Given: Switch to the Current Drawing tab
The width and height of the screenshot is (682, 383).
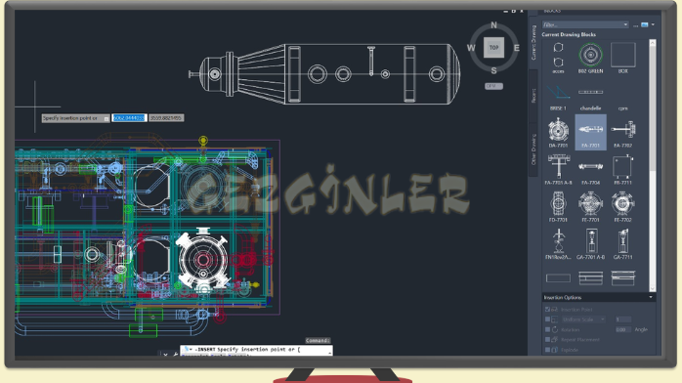Looking at the screenshot, I should click(533, 42).
